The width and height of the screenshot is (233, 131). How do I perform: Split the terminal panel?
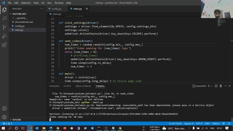coord(216,86)
